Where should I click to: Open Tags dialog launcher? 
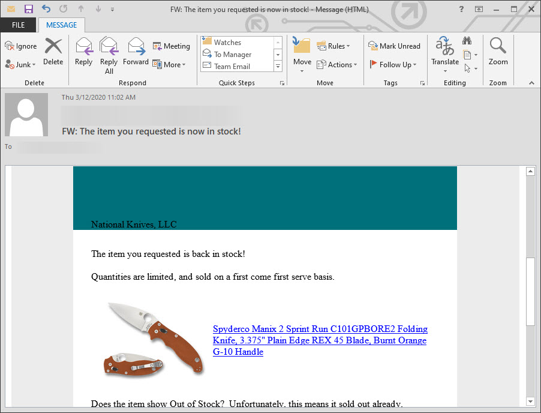click(x=422, y=83)
